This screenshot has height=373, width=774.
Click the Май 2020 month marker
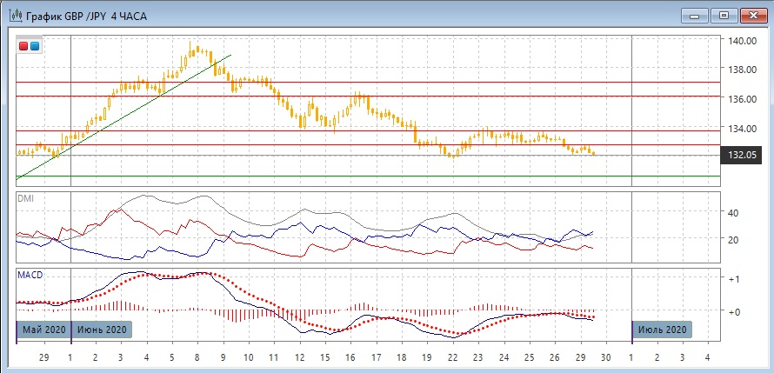click(43, 330)
